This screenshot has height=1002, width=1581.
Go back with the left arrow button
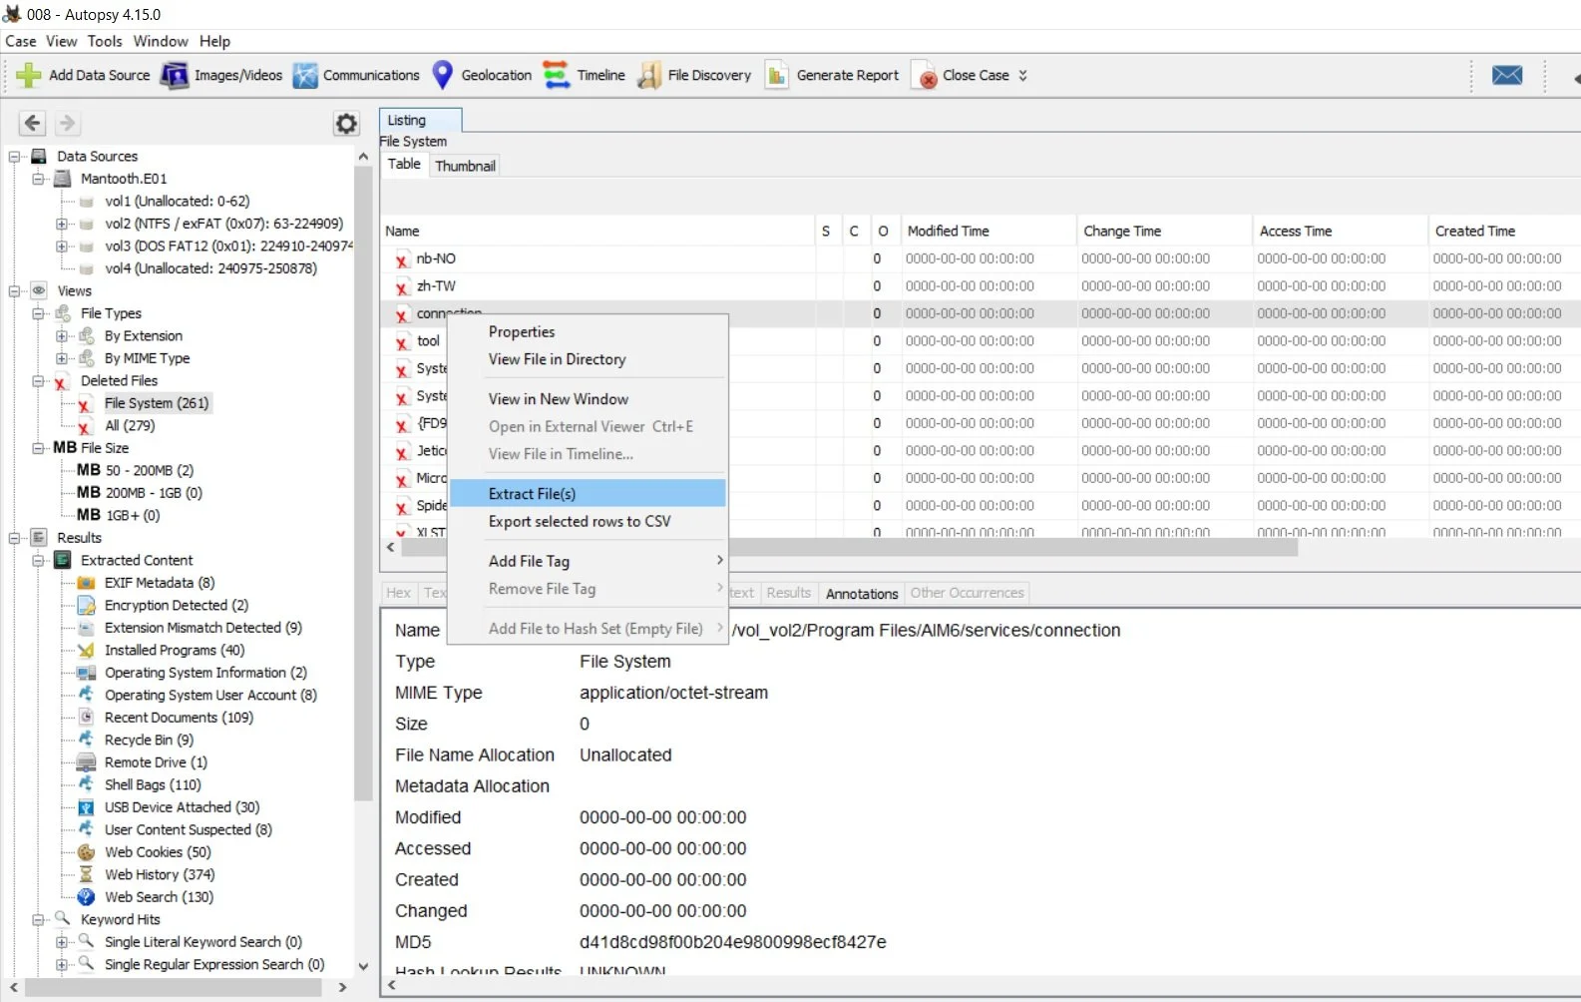click(x=33, y=123)
